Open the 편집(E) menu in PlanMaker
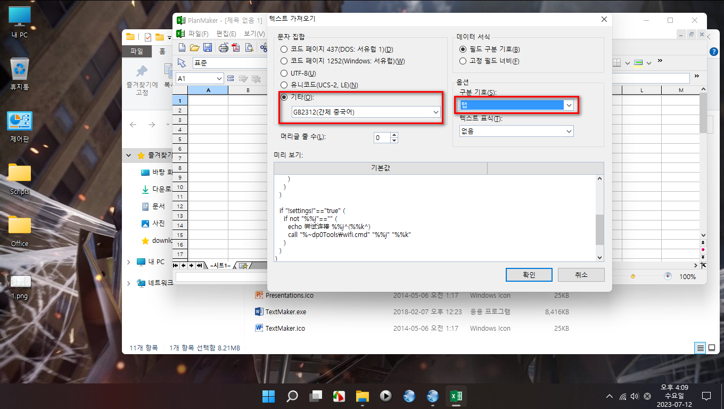 coord(226,34)
